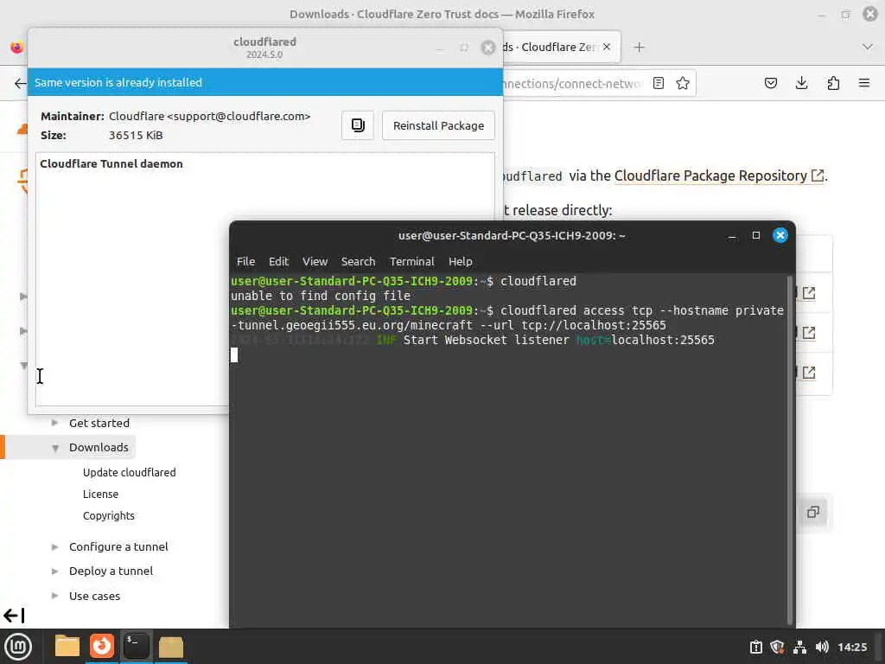The width and height of the screenshot is (885, 664).
Task: Open the list all tabs dropdown
Action: click(x=868, y=47)
